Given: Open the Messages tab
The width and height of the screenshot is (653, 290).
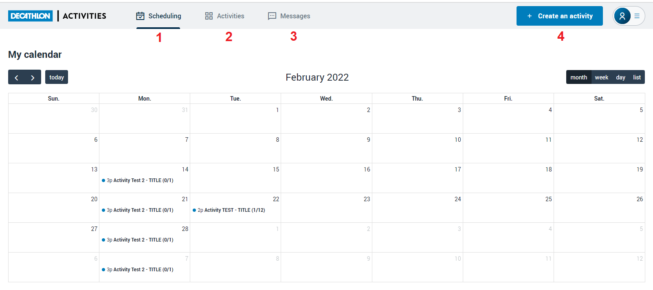Looking at the screenshot, I should [295, 16].
